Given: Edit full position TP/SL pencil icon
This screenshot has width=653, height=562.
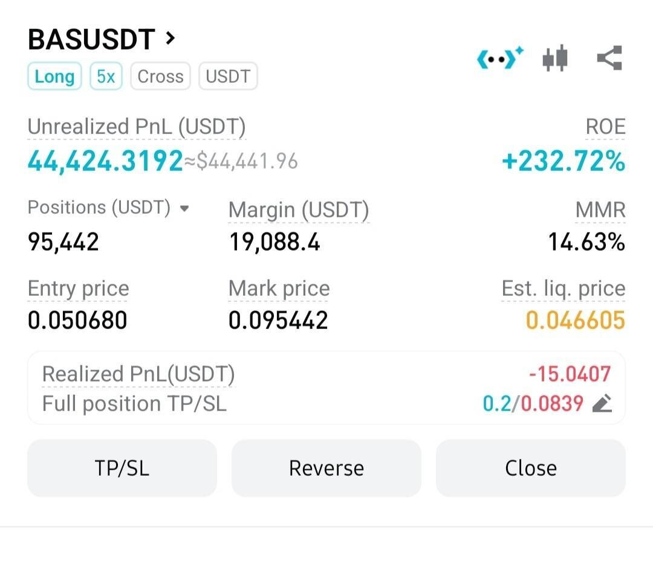Looking at the screenshot, I should pyautogui.click(x=602, y=403).
